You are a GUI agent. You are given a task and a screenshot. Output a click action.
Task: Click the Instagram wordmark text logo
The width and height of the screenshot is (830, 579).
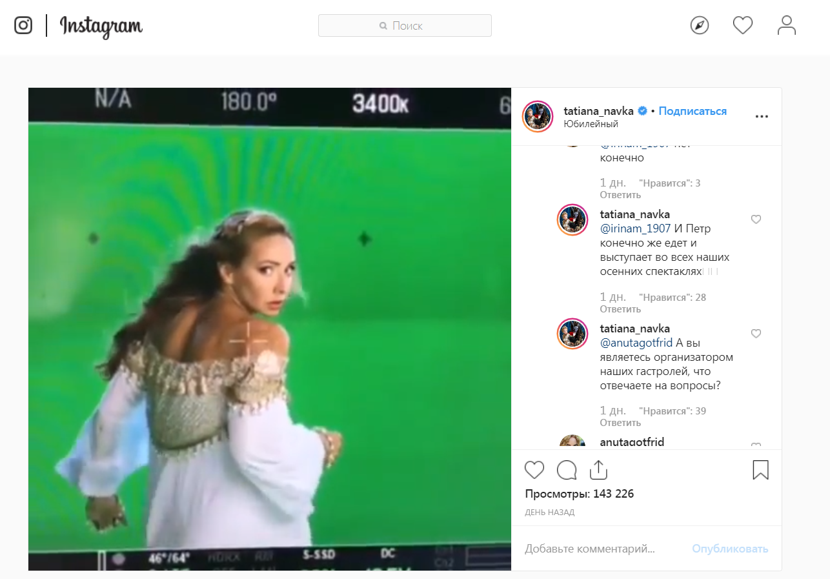point(101,26)
